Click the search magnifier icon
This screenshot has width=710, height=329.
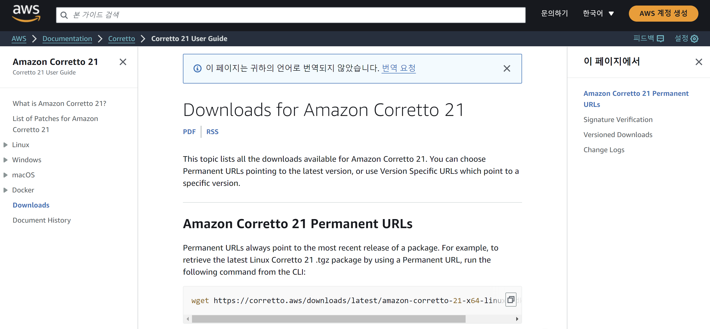coord(64,15)
